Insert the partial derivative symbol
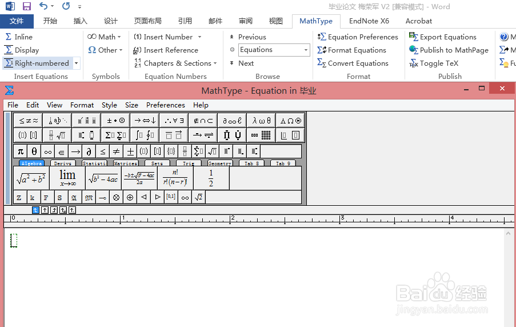This screenshot has height=327, width=516. [89, 151]
